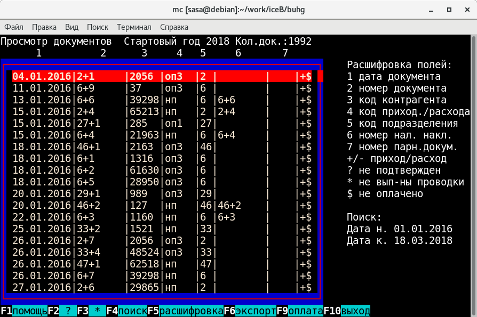The height and width of the screenshot is (317, 477).
Task: Select the row 18.01.2016 document 46+1
Action: coord(162,147)
